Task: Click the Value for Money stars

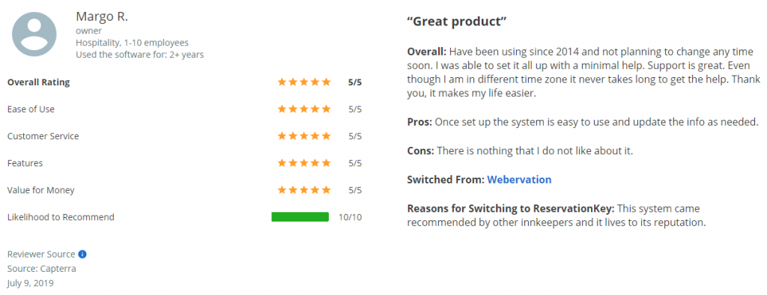Action: 304,190
